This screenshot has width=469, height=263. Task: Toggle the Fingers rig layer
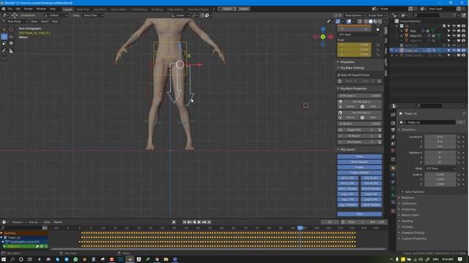click(x=360, y=167)
